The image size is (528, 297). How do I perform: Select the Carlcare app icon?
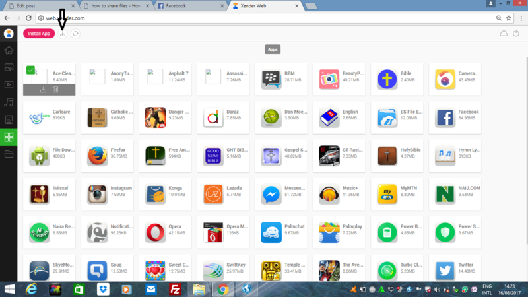click(x=39, y=117)
